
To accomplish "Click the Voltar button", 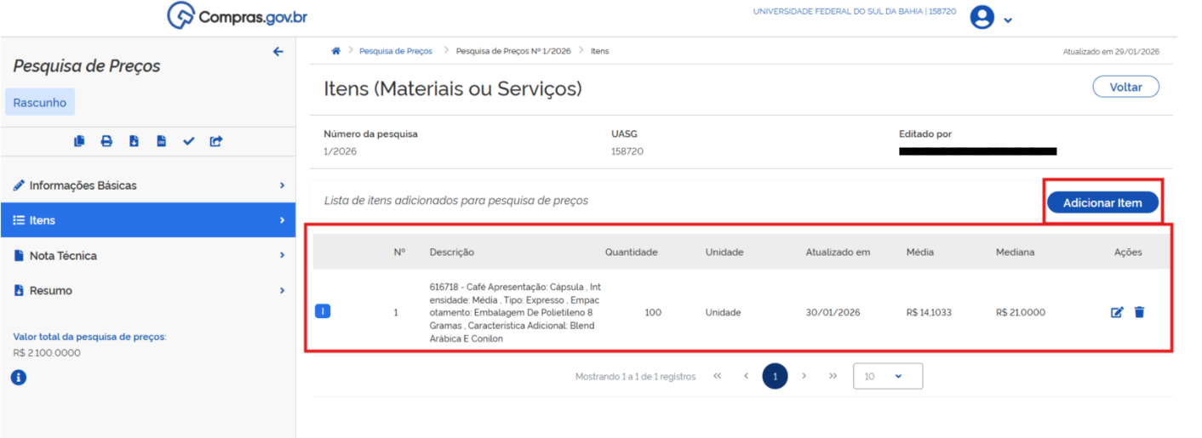I will click(x=1125, y=87).
